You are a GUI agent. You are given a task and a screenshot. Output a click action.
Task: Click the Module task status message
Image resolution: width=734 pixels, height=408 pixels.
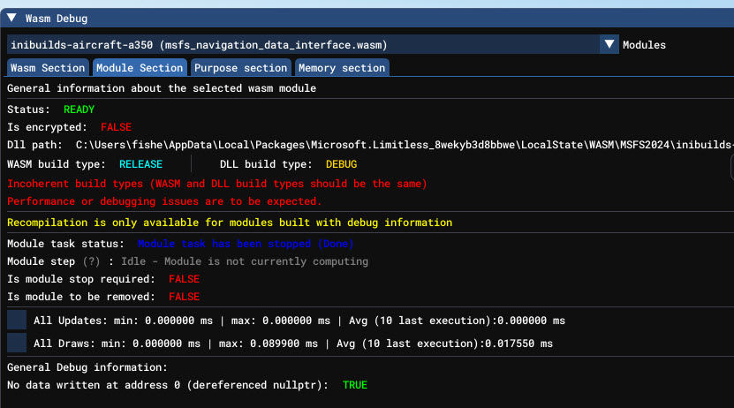pos(246,243)
